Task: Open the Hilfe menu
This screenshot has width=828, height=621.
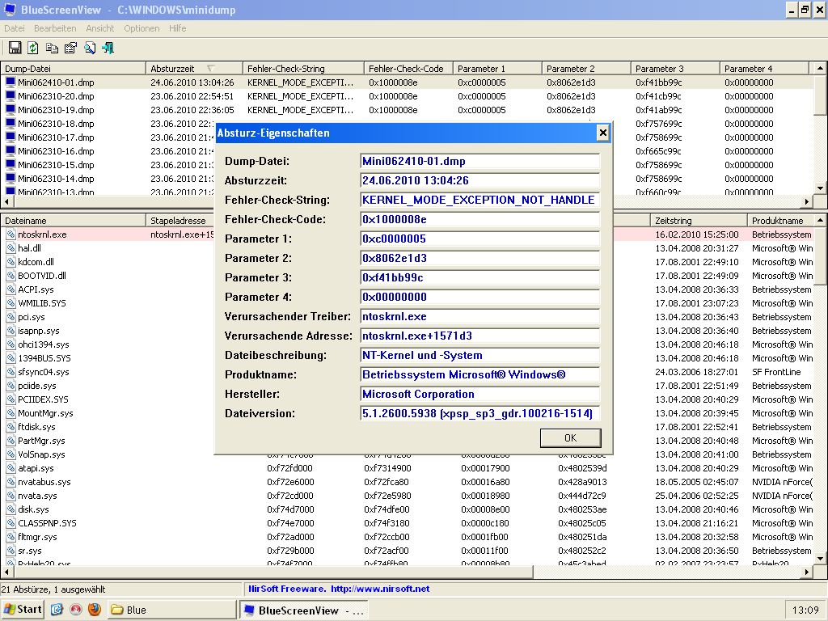Action: (177, 28)
